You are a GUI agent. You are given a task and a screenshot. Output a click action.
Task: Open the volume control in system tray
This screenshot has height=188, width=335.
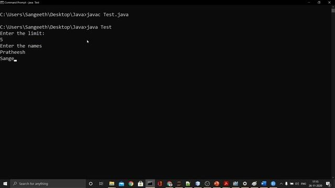click(297, 184)
